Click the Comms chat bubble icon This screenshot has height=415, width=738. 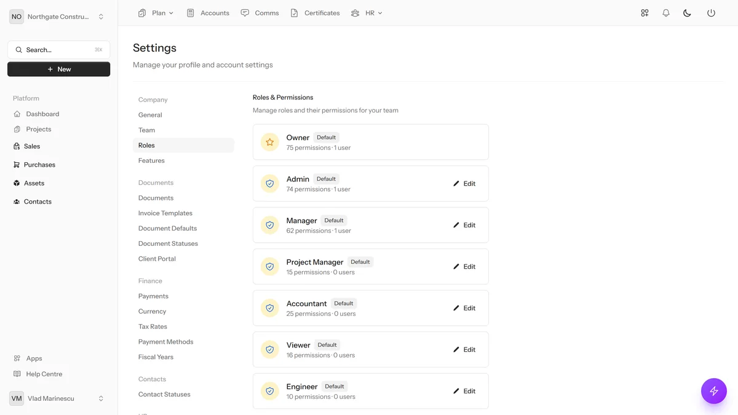coord(245,13)
